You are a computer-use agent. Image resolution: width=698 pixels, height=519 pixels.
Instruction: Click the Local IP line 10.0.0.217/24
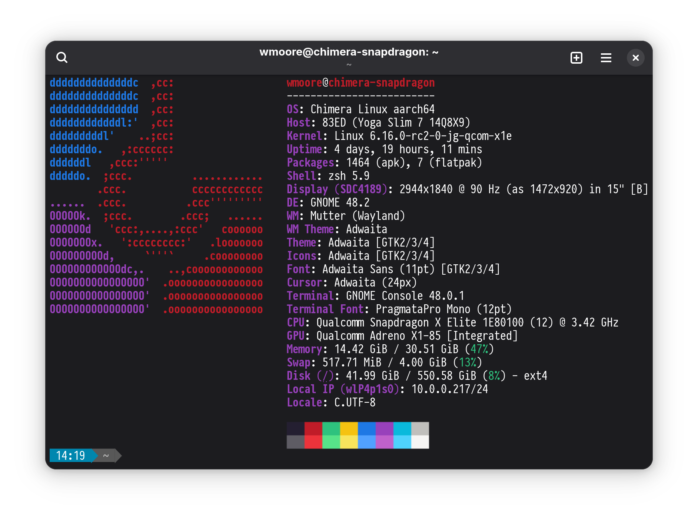pyautogui.click(x=387, y=389)
